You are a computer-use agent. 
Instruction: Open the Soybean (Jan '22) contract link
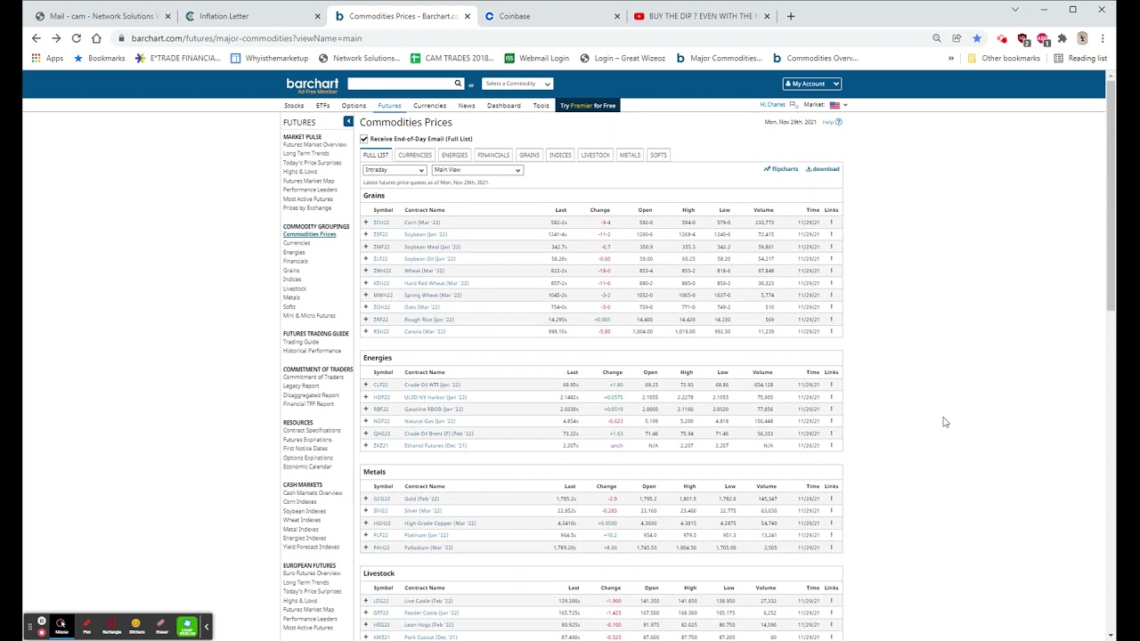point(426,235)
